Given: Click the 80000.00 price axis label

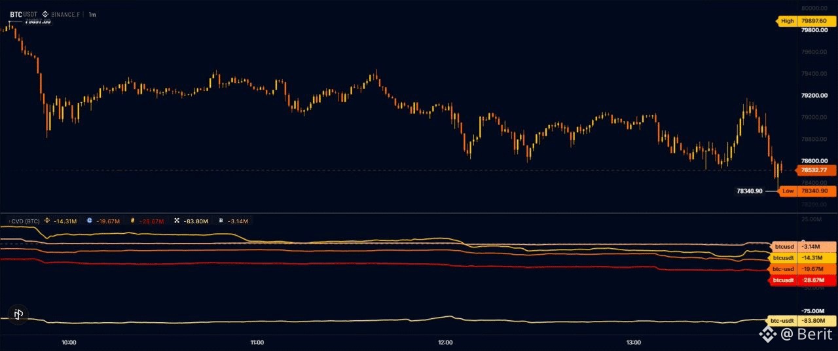Looking at the screenshot, I should point(814,9).
